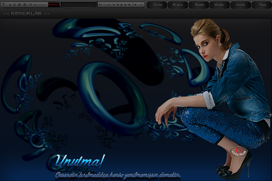This screenshot has width=272, height=181.
Task: Open the playlist icon
Action: [x=14, y=5]
